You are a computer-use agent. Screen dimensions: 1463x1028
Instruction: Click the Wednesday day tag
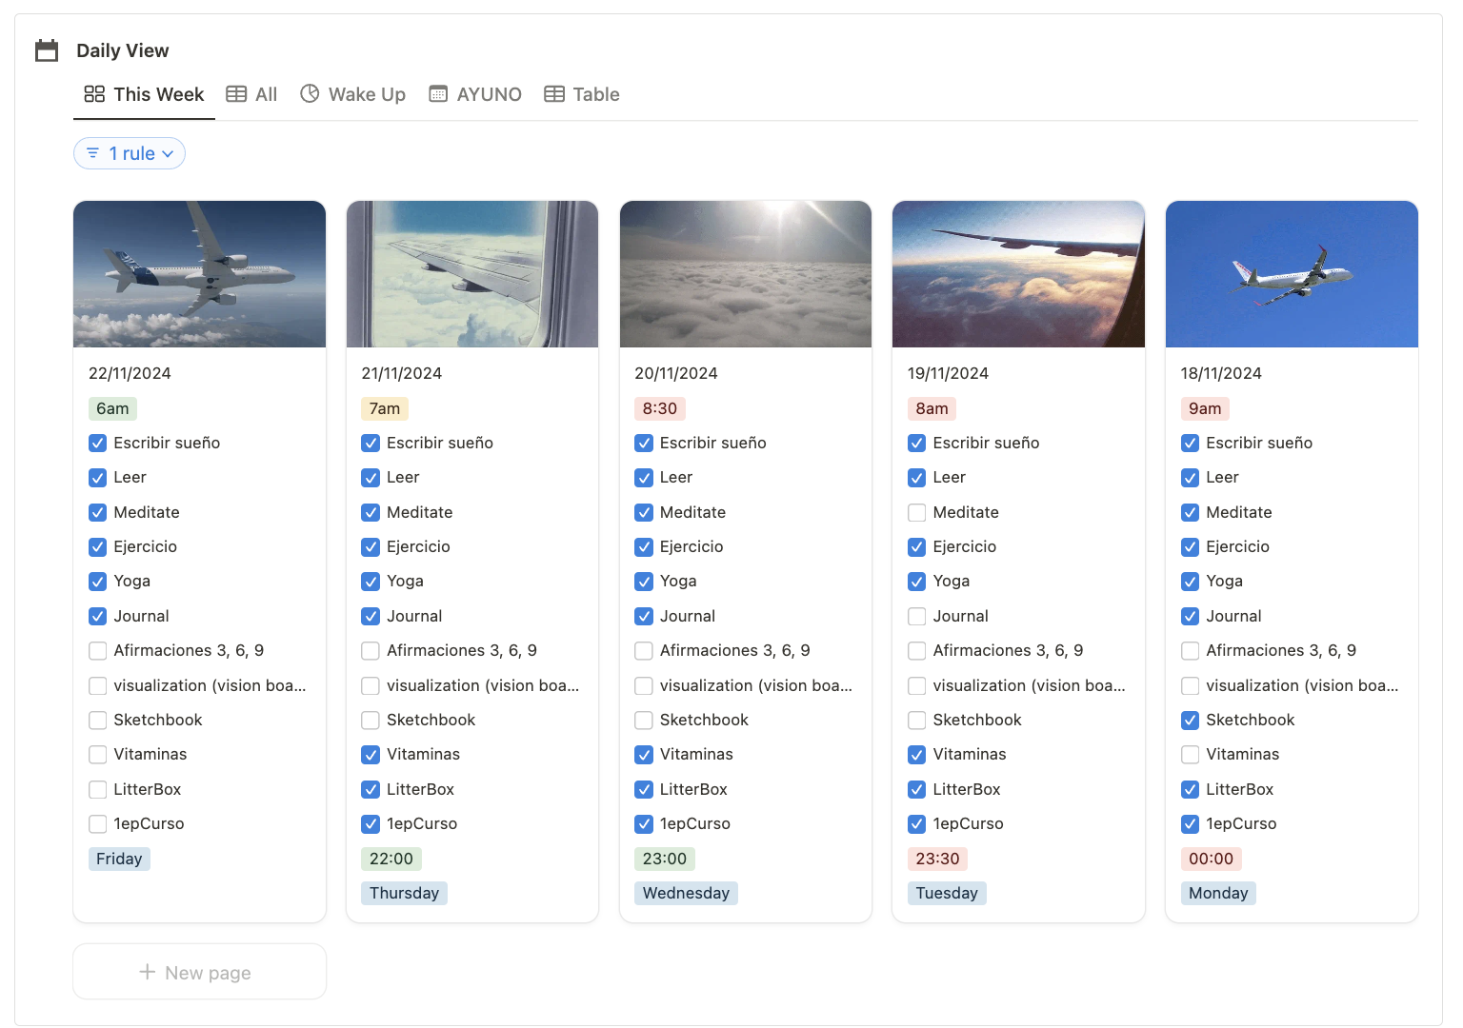pyautogui.click(x=686, y=893)
